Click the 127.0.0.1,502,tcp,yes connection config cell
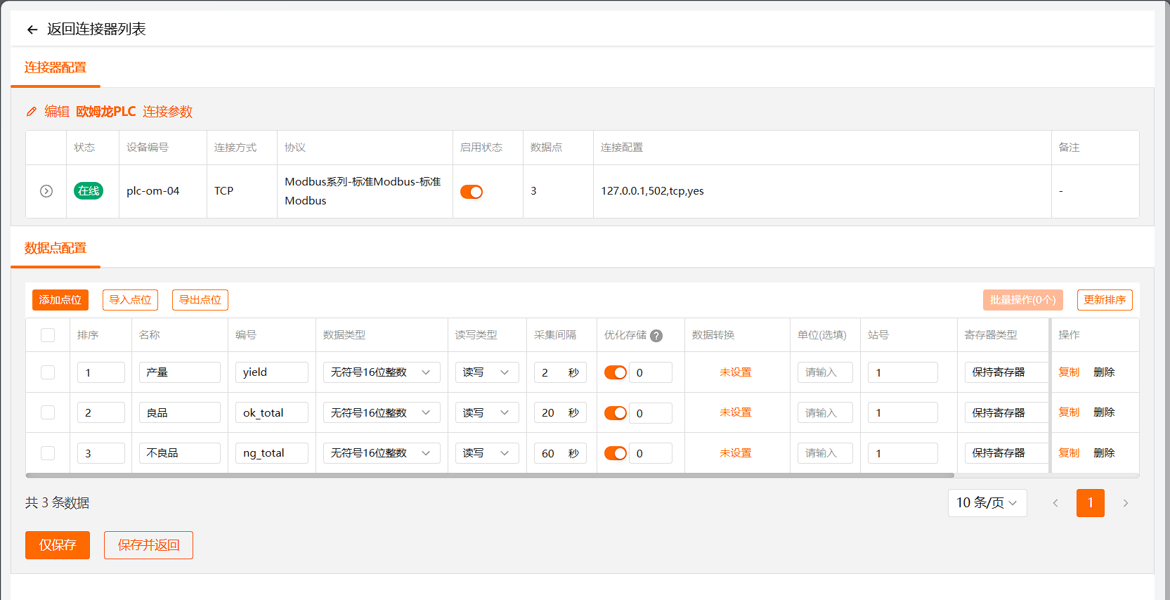 click(822, 191)
